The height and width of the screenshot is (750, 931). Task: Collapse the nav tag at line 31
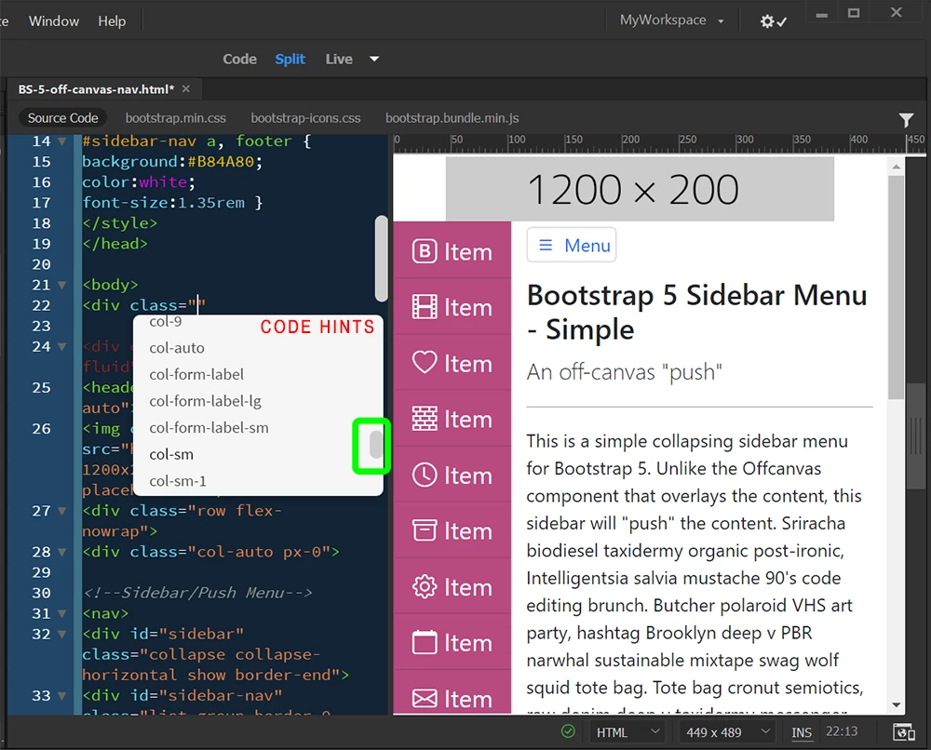point(61,613)
